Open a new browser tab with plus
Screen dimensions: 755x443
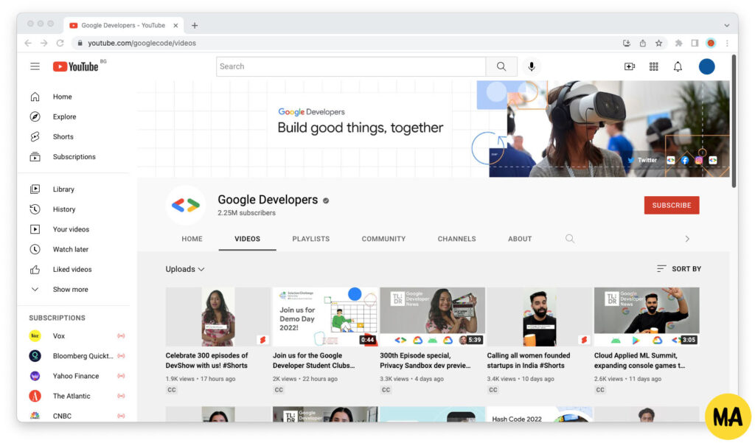[195, 26]
